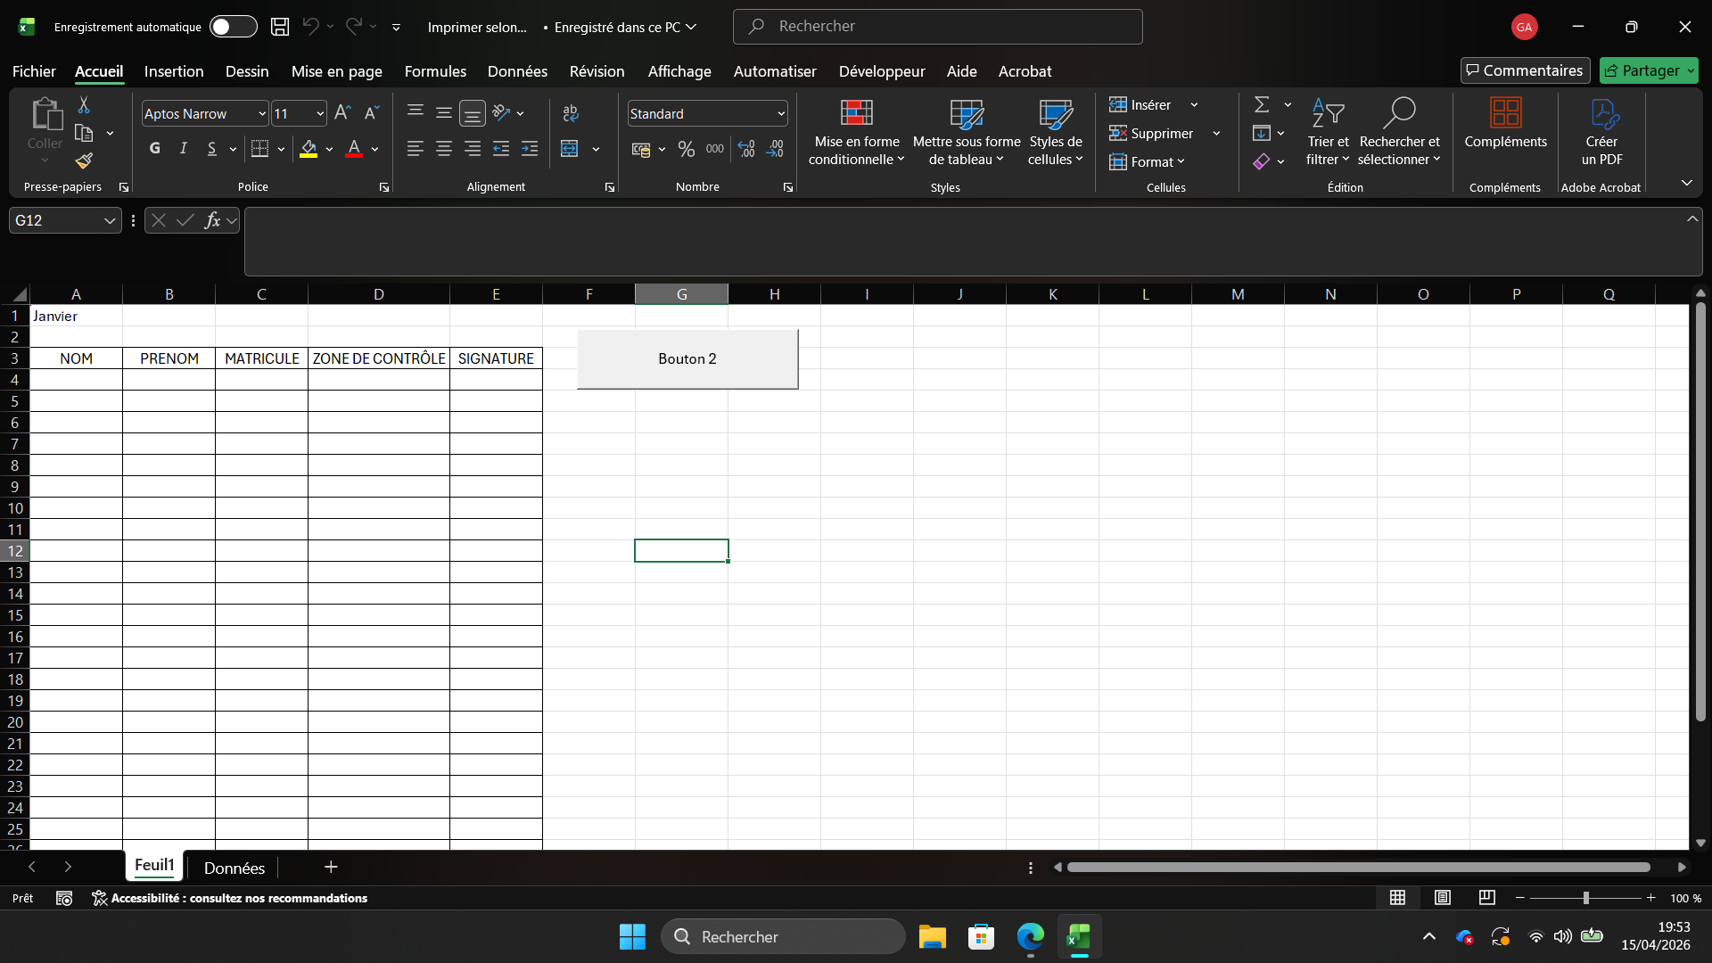
Task: Switch to Page Layout view icon
Action: click(x=1442, y=898)
